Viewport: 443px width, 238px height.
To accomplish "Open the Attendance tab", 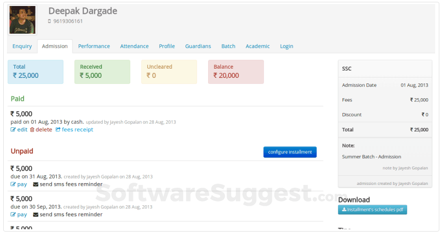I will point(134,46).
